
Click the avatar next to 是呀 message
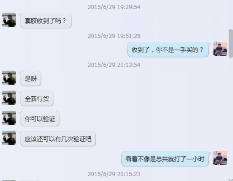[9, 78]
